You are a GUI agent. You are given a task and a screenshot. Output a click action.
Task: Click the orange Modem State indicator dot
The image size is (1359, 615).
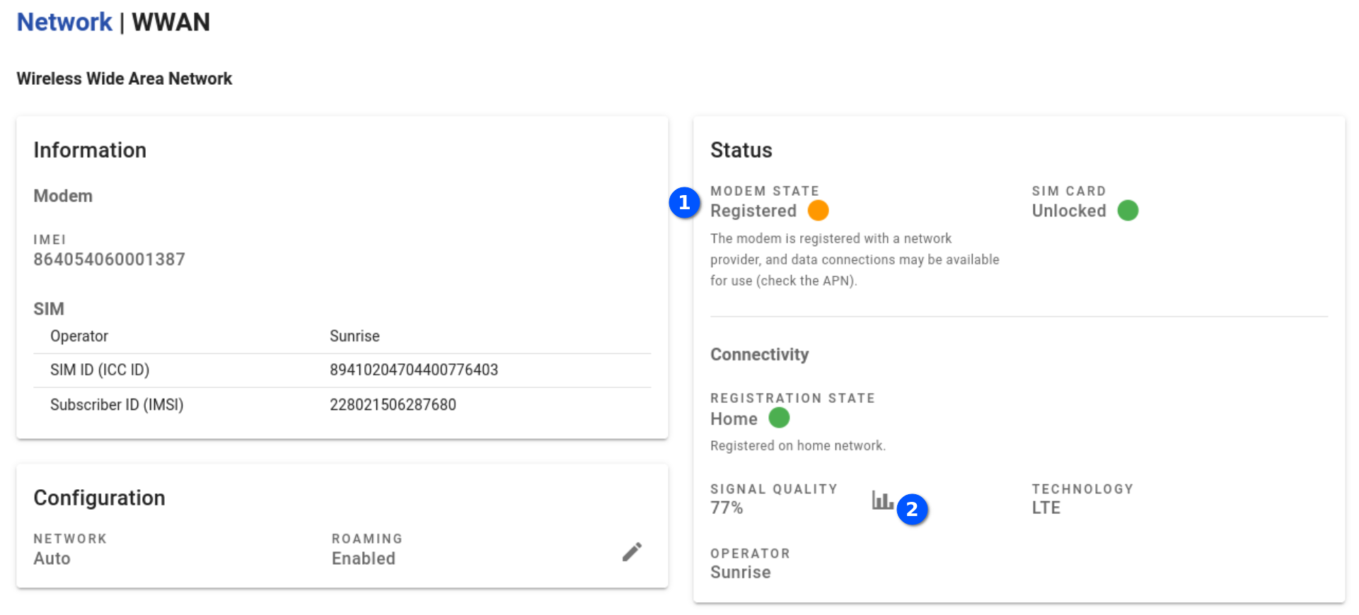point(818,211)
